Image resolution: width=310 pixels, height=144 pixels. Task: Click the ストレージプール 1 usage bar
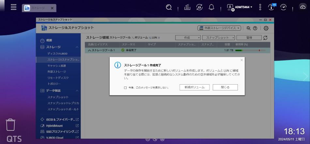pyautogui.click(x=250, y=50)
